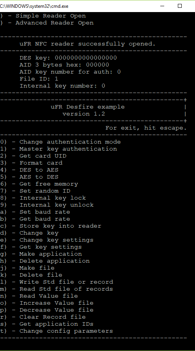Select the 'Change authentication mode' menu line
The height and width of the screenshot is (351, 195).
pyautogui.click(x=60, y=142)
